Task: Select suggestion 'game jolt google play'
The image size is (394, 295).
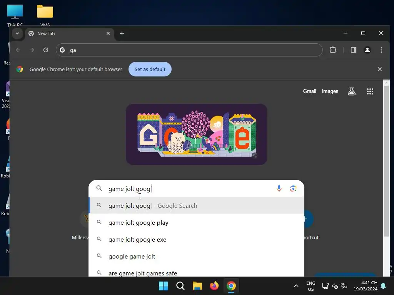Action: (197, 223)
